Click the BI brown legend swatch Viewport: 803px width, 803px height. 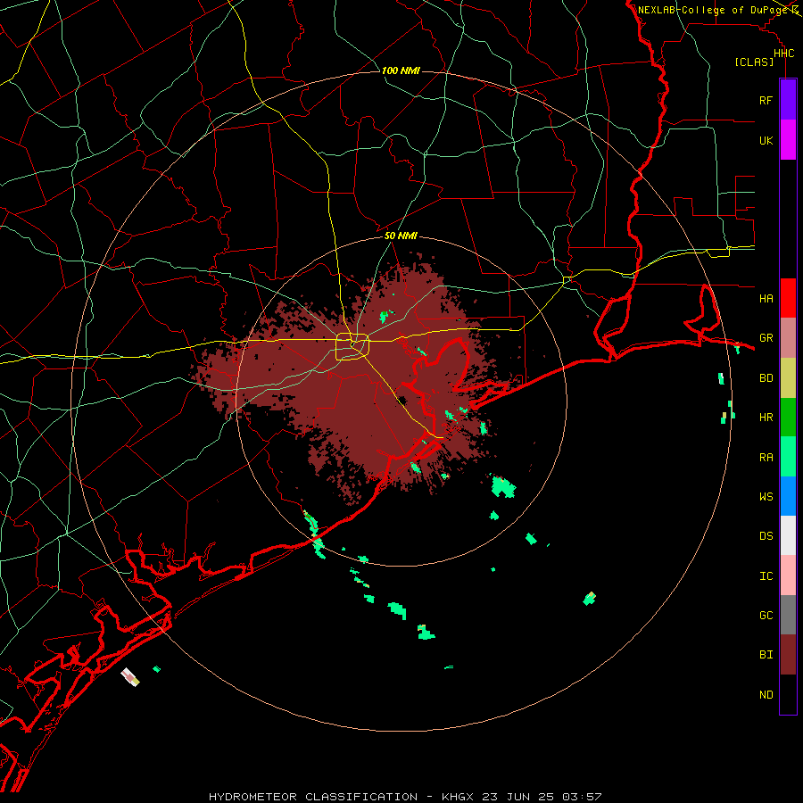788,655
